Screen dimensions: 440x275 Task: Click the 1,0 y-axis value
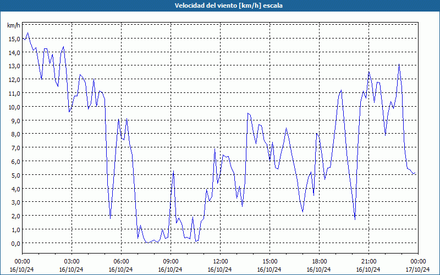16,230
